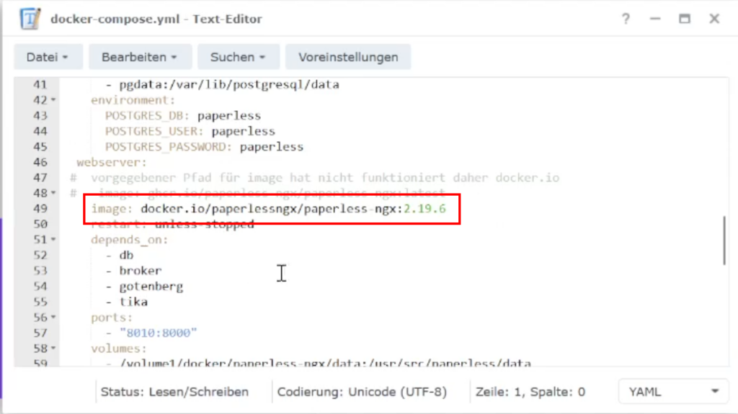Viewport: 738px width, 414px height.
Task: Minimize the Text-Editor window
Action: (x=655, y=19)
